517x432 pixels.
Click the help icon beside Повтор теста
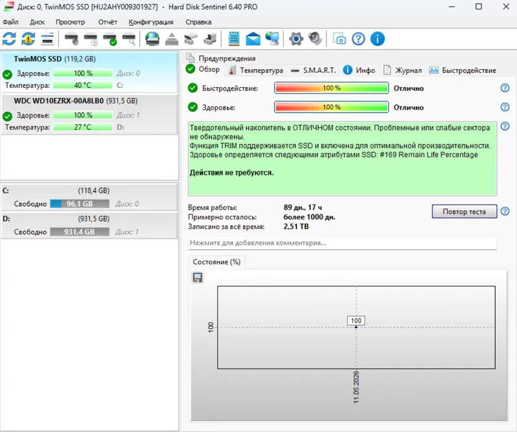tap(505, 211)
